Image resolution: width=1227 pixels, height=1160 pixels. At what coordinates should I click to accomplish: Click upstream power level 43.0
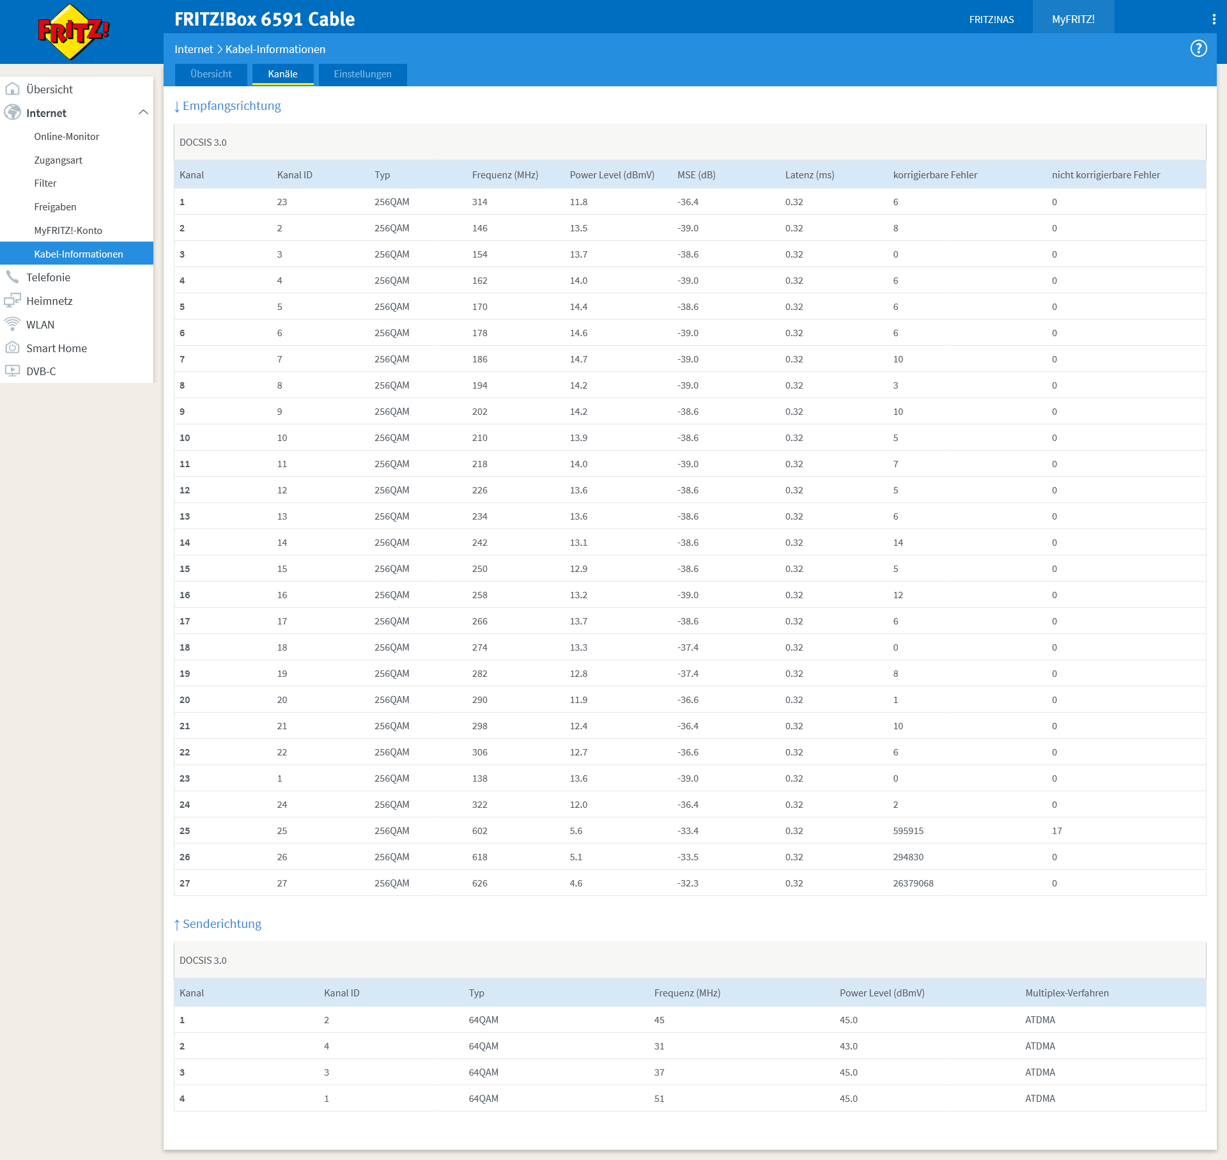tap(848, 1046)
